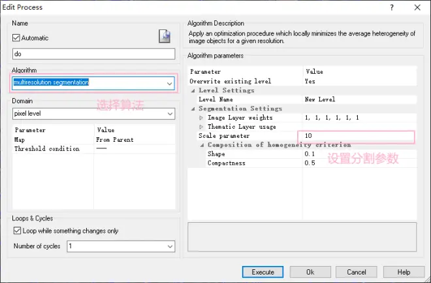Image resolution: width=431 pixels, height=283 pixels.
Task: Open the Number of cycles dropdown
Action: (x=170, y=246)
